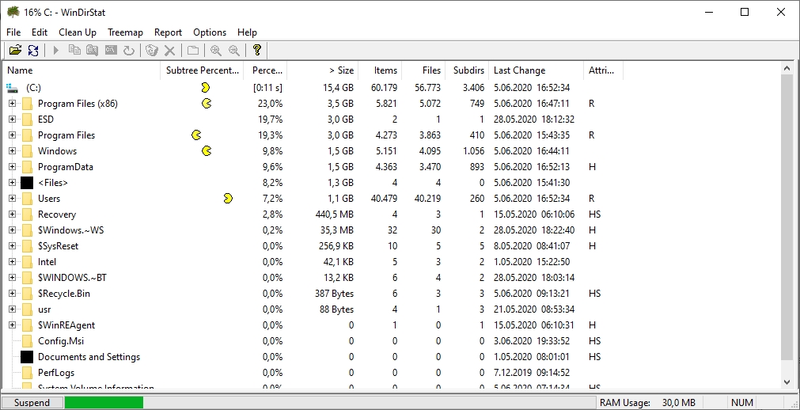Click the RAM Usage 30,0 MB value
800x410 pixels.
678,403
